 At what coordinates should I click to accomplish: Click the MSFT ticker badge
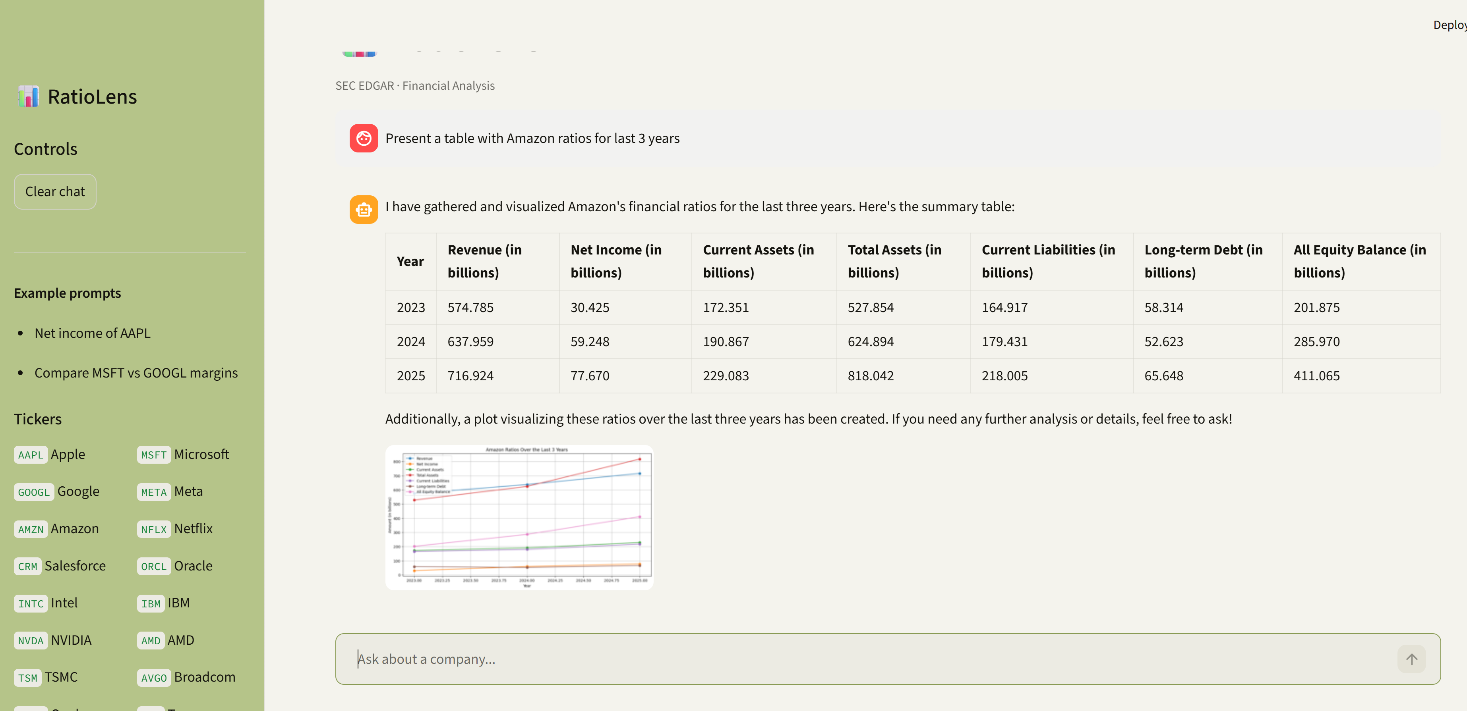pos(153,455)
